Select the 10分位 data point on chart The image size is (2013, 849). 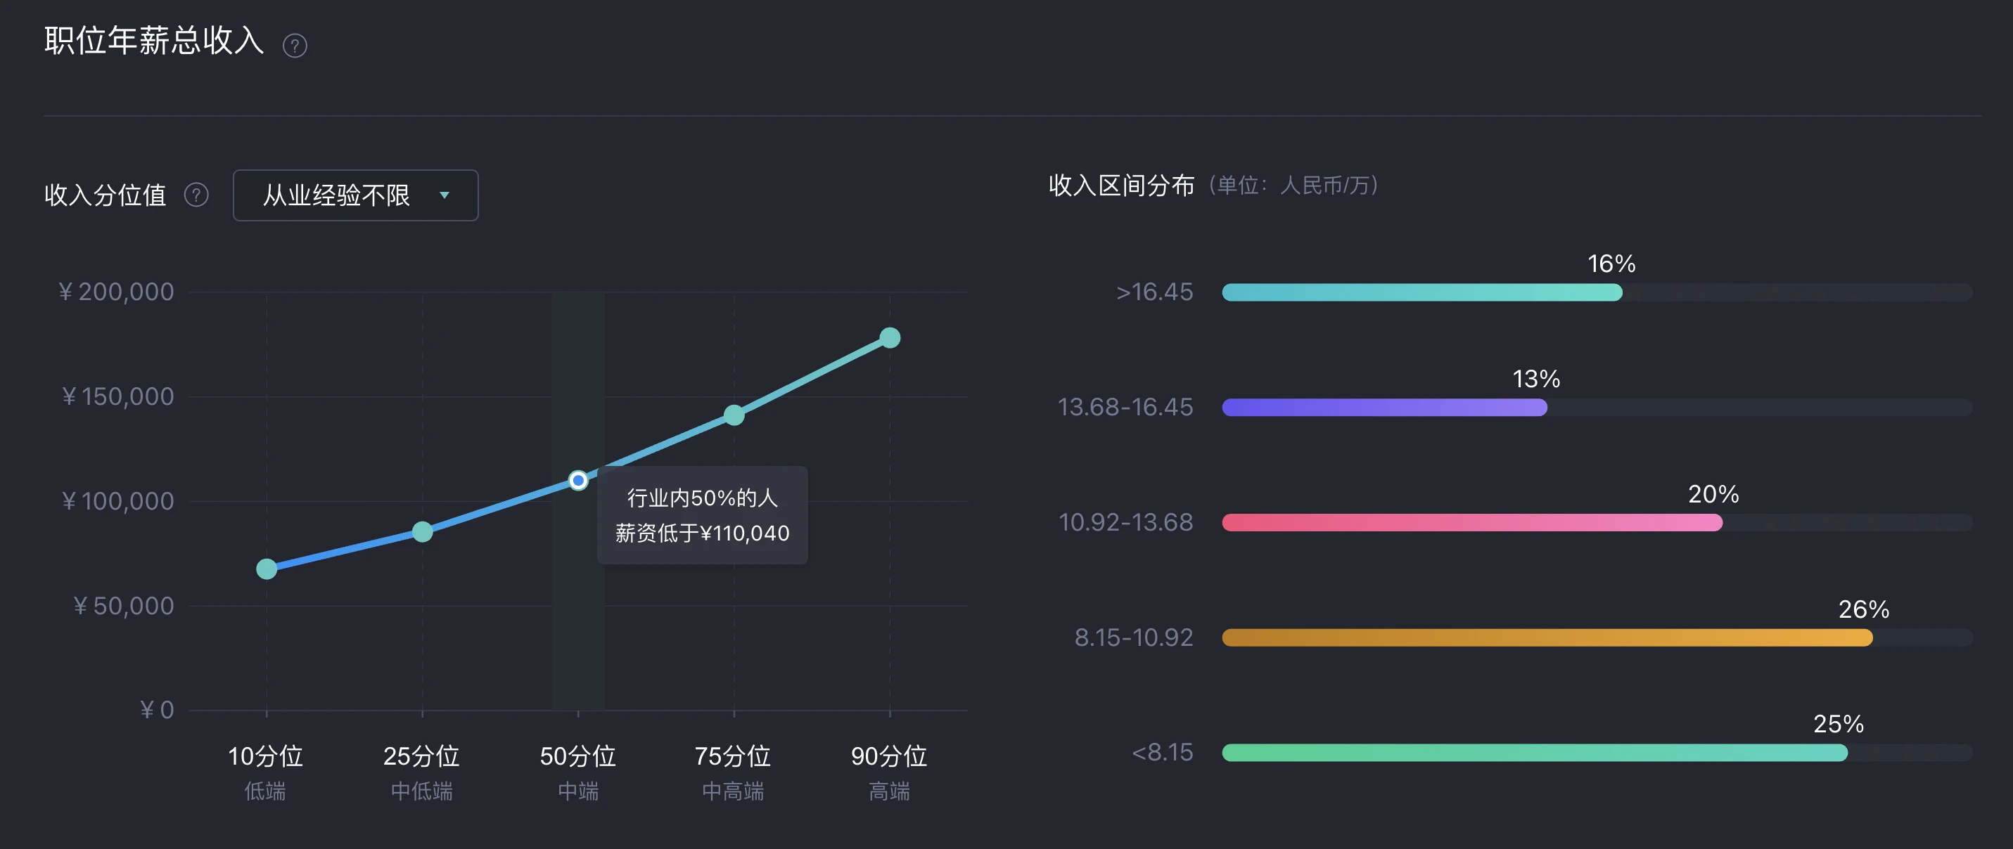(x=267, y=569)
